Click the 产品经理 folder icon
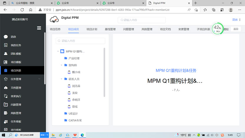This screenshot has height=138, width=245. pos(66,58)
